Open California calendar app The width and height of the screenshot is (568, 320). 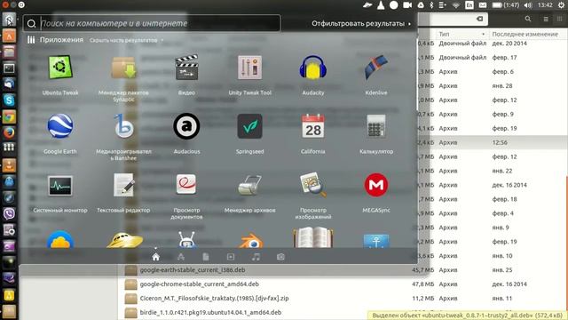313,126
